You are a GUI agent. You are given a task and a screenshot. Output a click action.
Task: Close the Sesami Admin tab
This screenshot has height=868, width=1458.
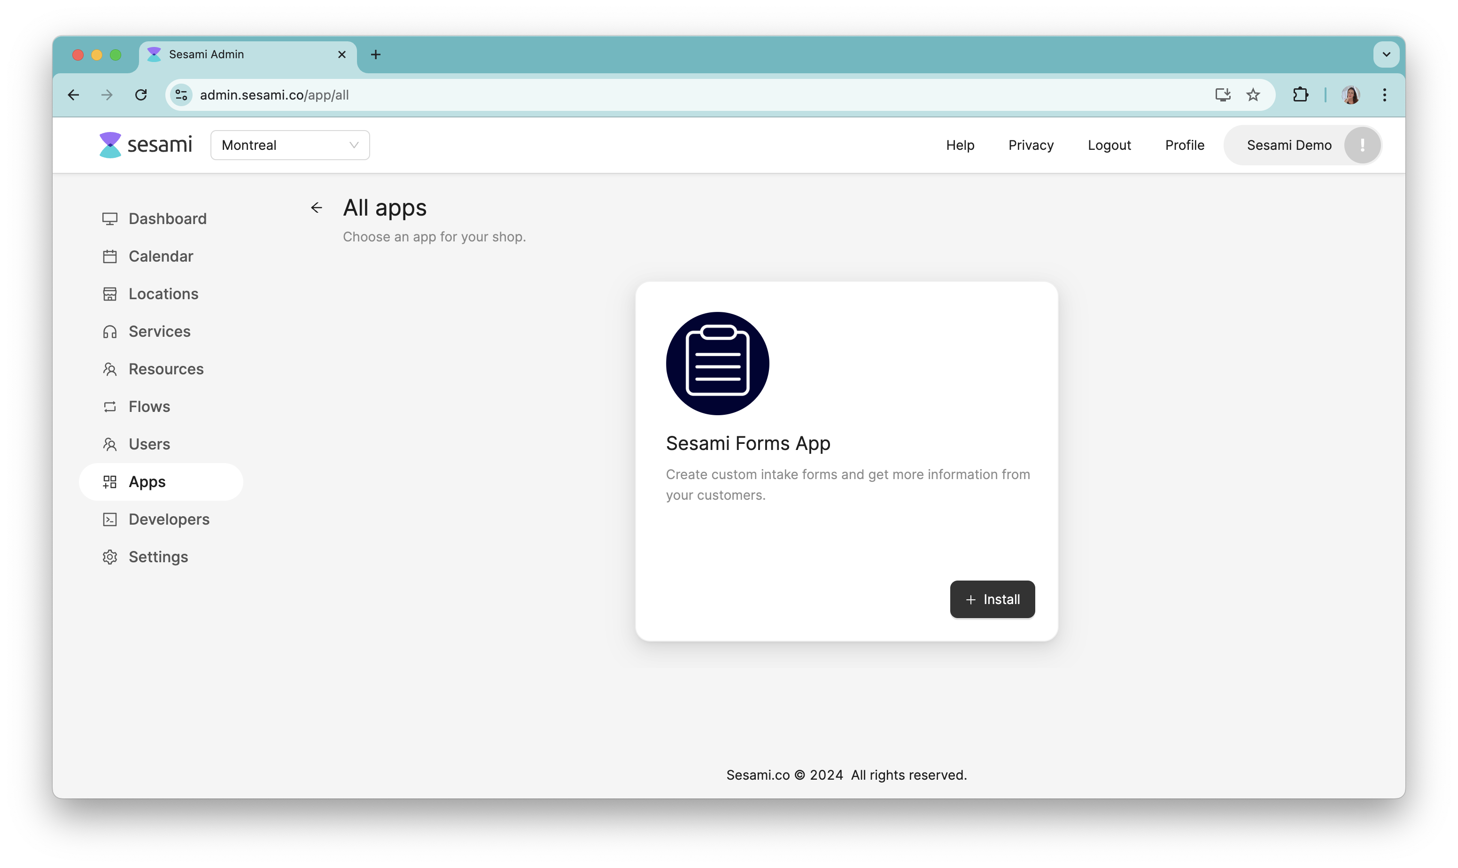[x=342, y=54]
